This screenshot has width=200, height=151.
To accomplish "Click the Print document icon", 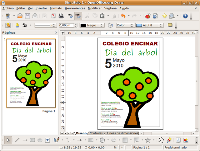I will point(62,16).
